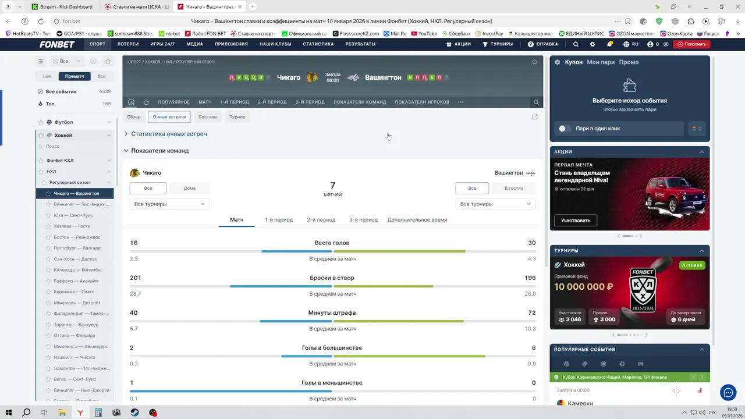
Task: Switch to Мои пари tab
Action: [601, 62]
